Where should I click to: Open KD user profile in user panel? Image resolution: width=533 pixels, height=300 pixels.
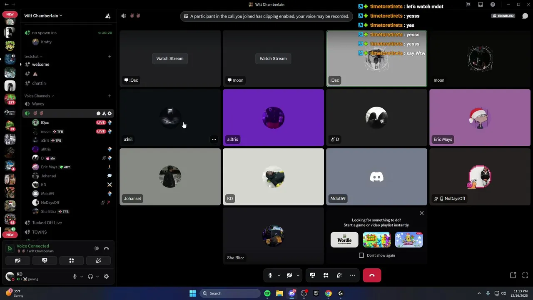27,276
